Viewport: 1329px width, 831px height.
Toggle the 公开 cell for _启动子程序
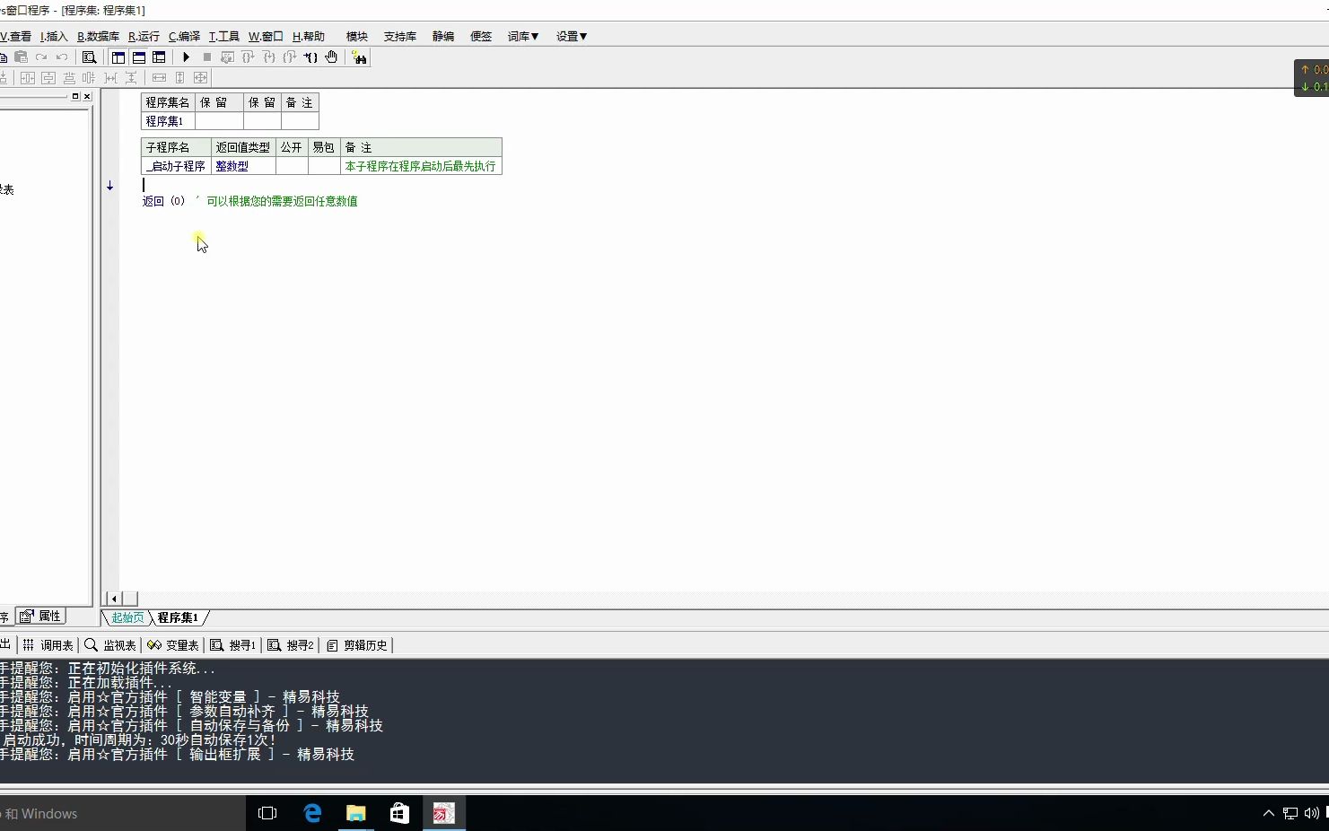(292, 166)
